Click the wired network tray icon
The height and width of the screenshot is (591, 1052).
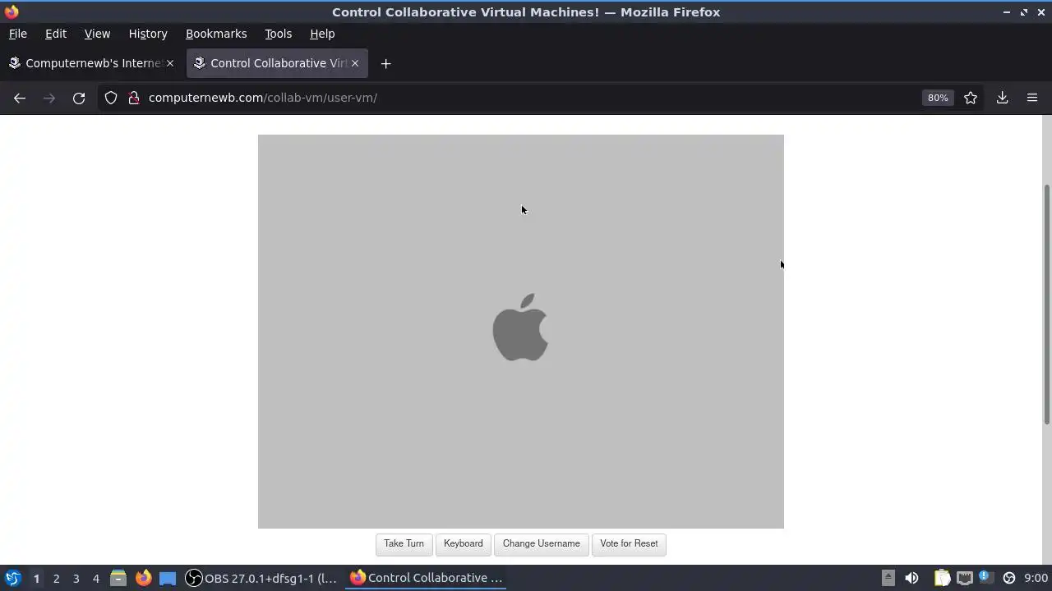pyautogui.click(x=965, y=578)
